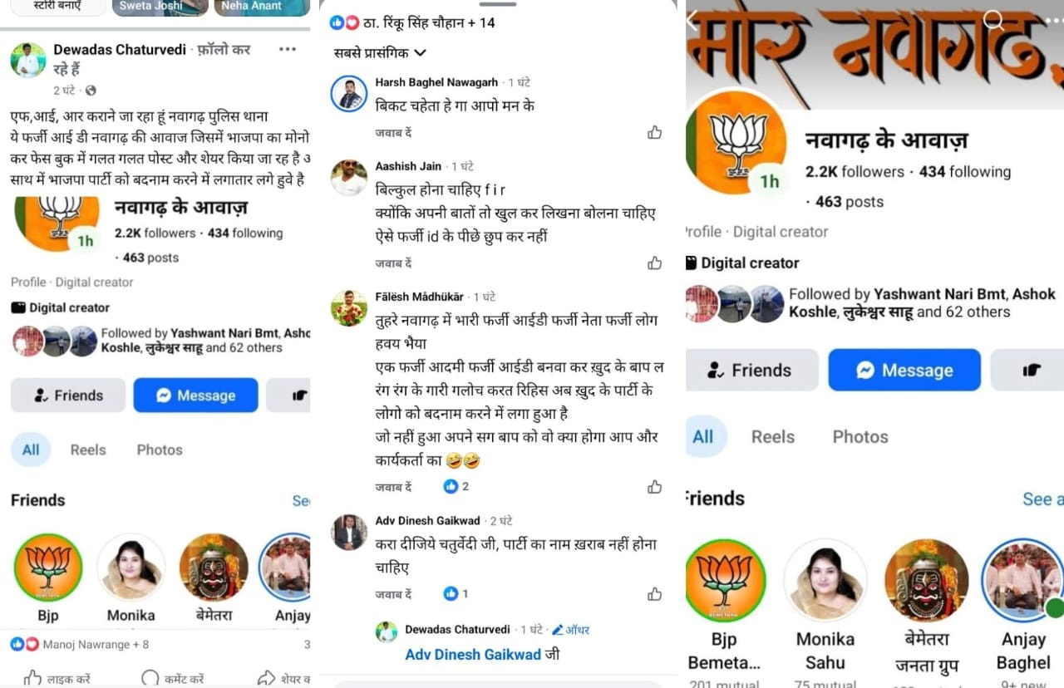The image size is (1064, 688).
Task: Select the Photos tab in left profile
Action: point(160,450)
